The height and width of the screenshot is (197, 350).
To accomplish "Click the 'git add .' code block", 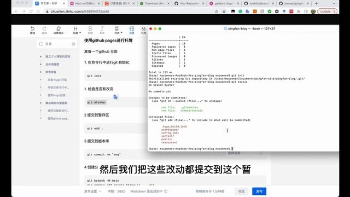I will 115,129.
